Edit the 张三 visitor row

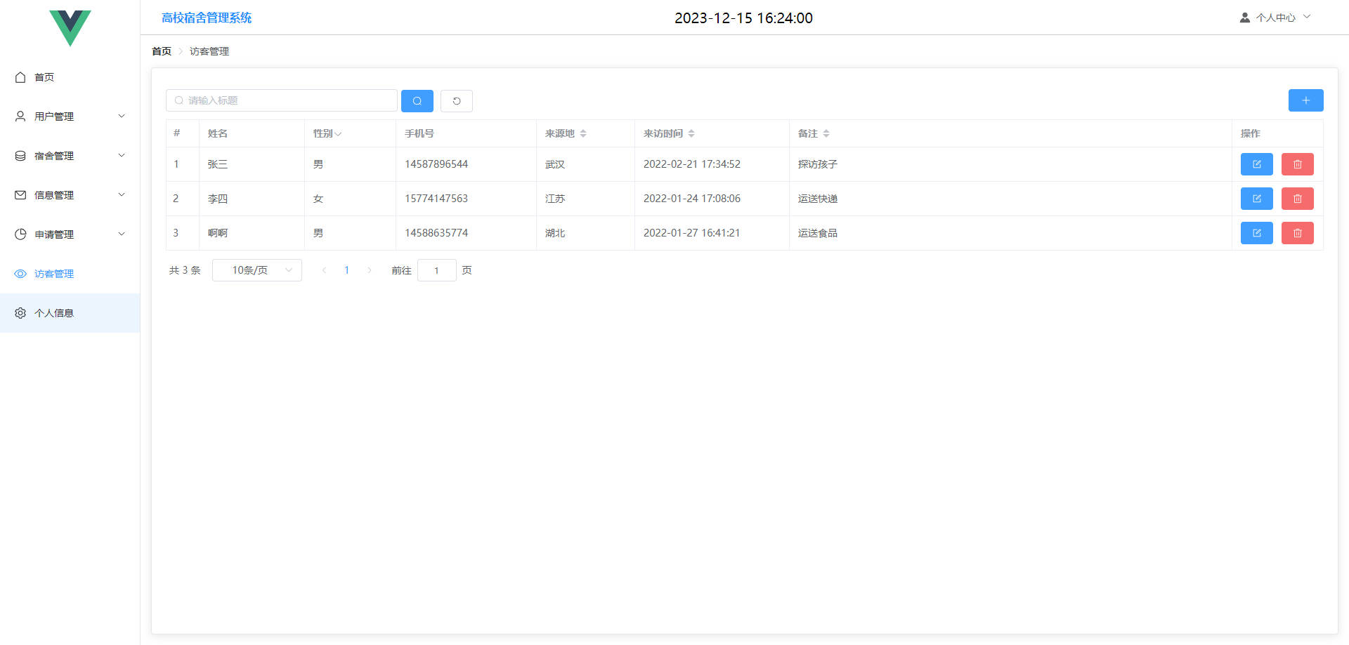click(x=1257, y=164)
